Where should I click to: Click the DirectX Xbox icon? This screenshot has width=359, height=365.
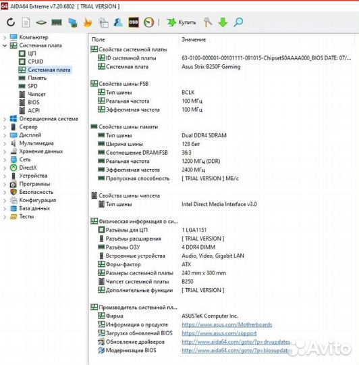13,168
